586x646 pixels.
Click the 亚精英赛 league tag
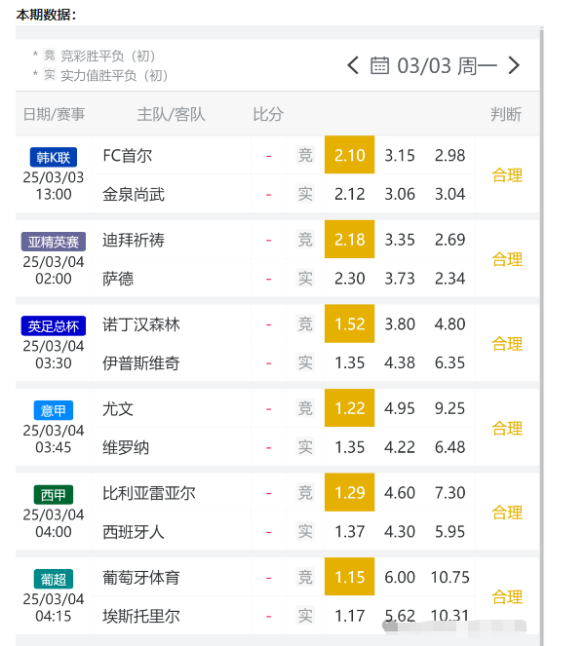(54, 242)
